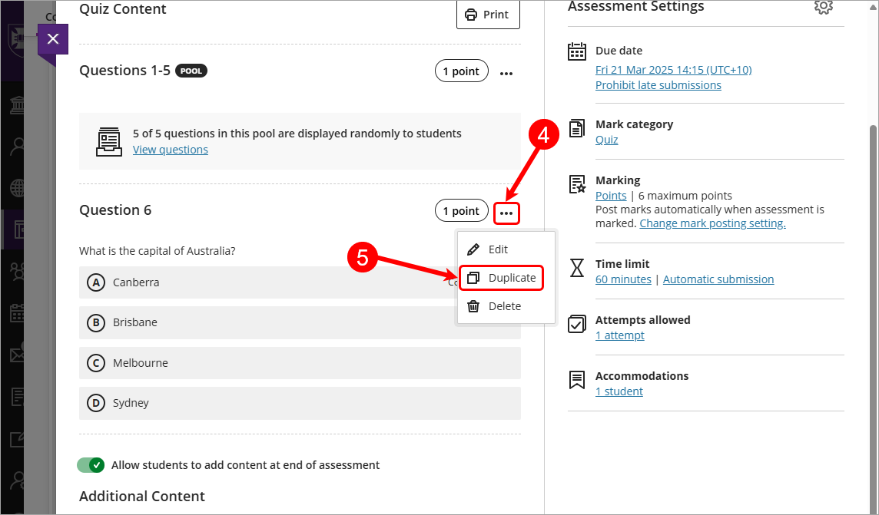This screenshot has height=515, width=879.
Task: Click the question text What is the capital of Australia?
Action: pyautogui.click(x=157, y=251)
